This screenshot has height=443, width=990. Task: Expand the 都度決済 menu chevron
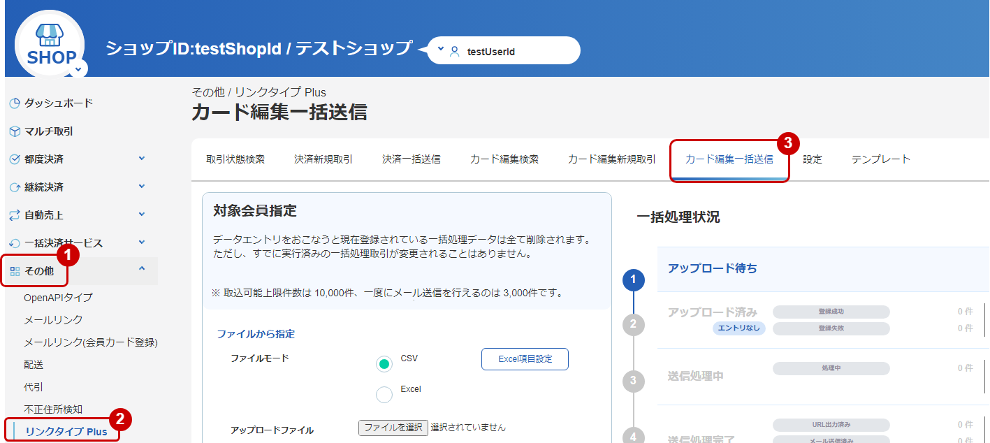tap(142, 159)
